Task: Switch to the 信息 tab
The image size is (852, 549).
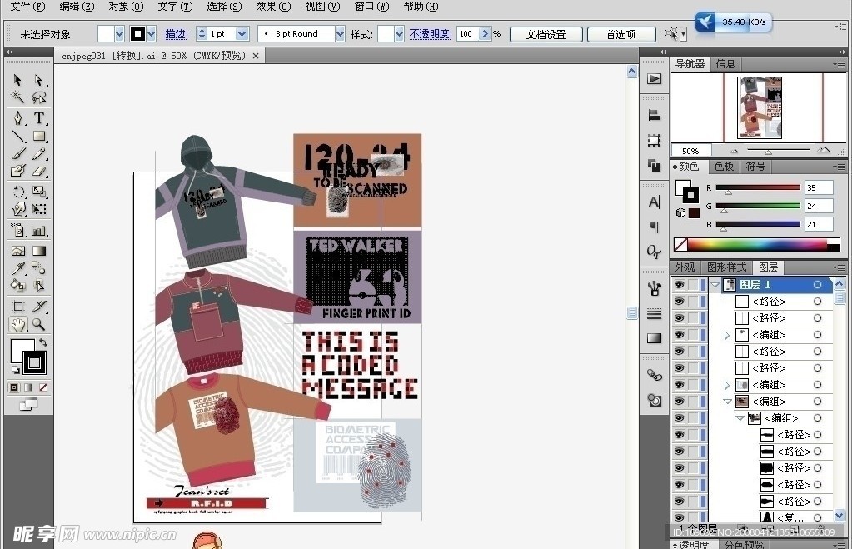Action: pos(725,64)
